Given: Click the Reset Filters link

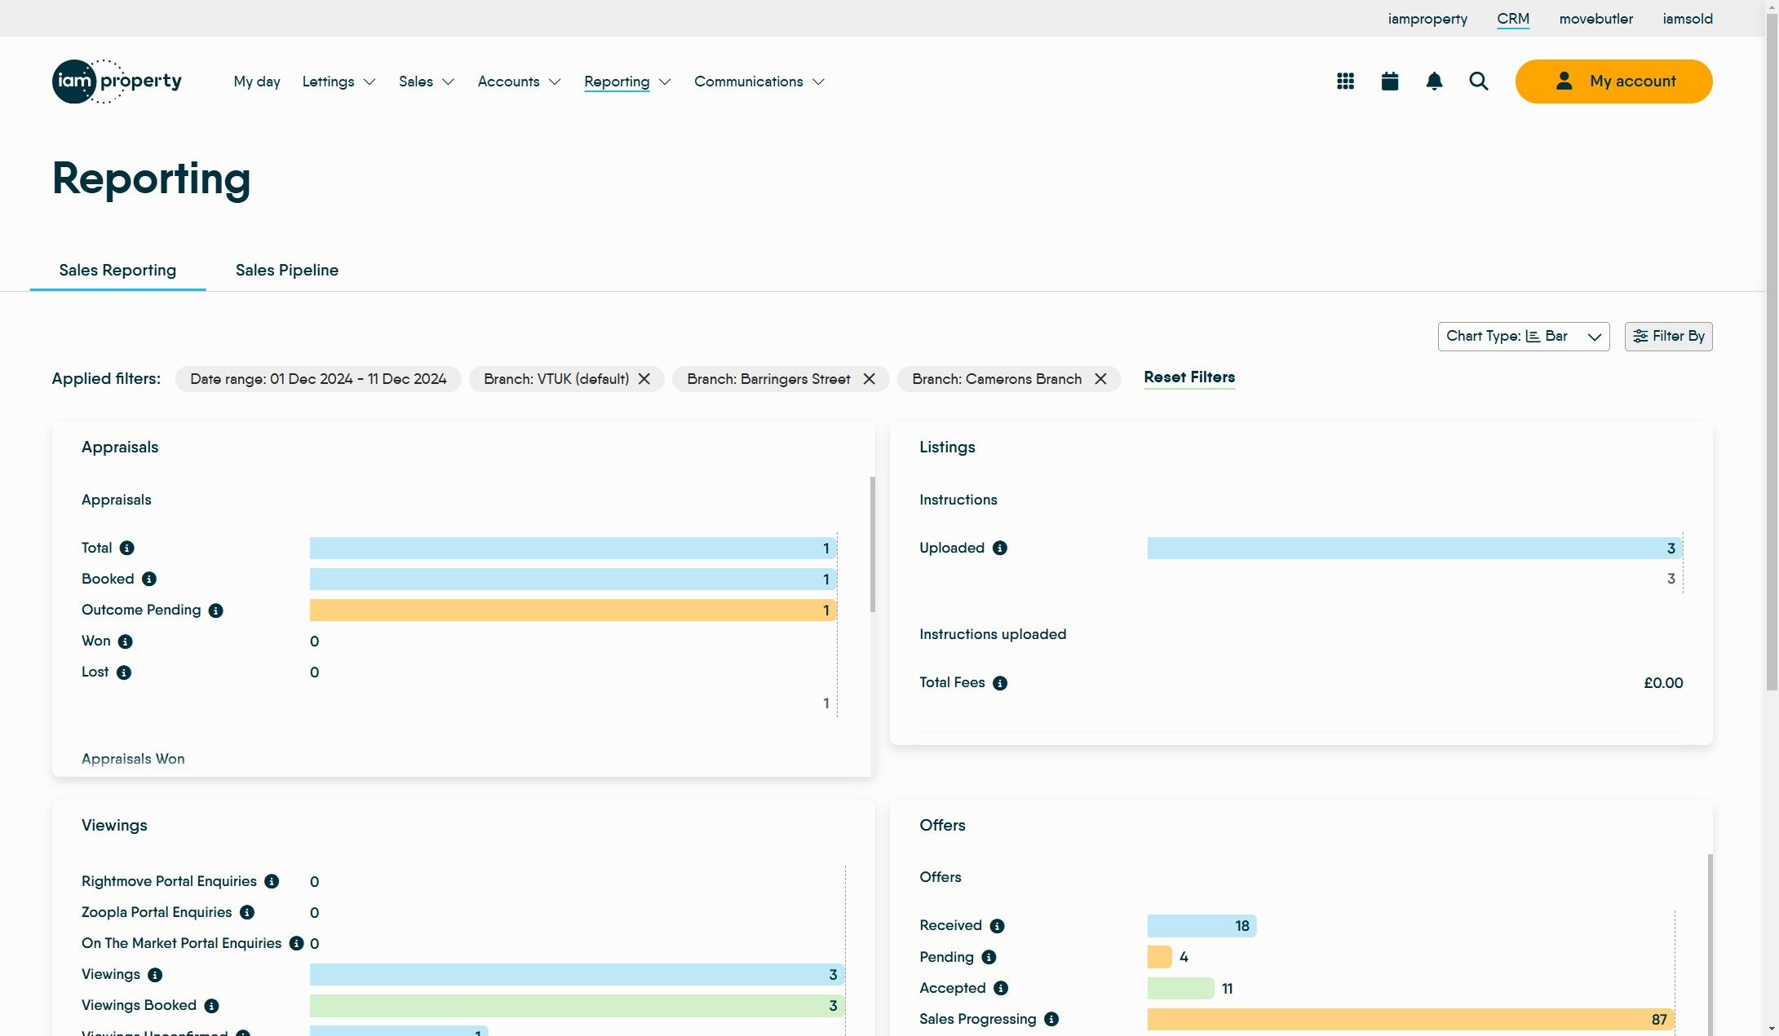Looking at the screenshot, I should click(1188, 377).
